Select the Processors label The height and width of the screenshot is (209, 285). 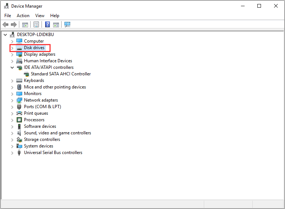pos(34,120)
